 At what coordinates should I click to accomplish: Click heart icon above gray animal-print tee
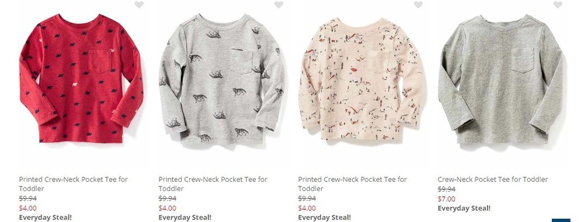279,5
